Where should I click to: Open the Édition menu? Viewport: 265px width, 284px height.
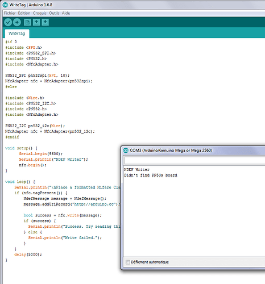[24, 13]
